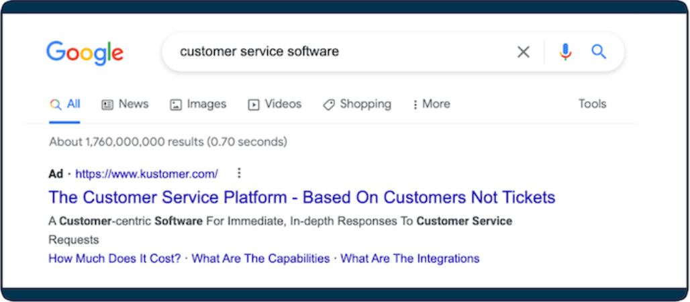Switch to the Shopping tab

(357, 104)
